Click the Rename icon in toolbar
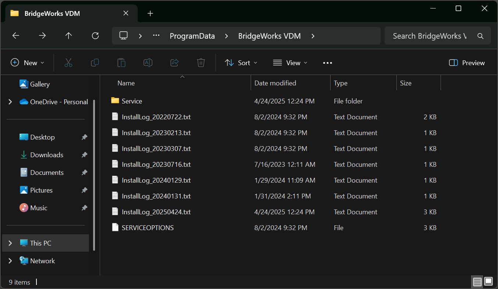This screenshot has height=289, width=498. pos(148,63)
